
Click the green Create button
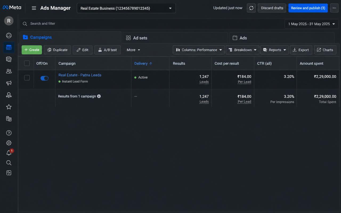[x=32, y=50]
